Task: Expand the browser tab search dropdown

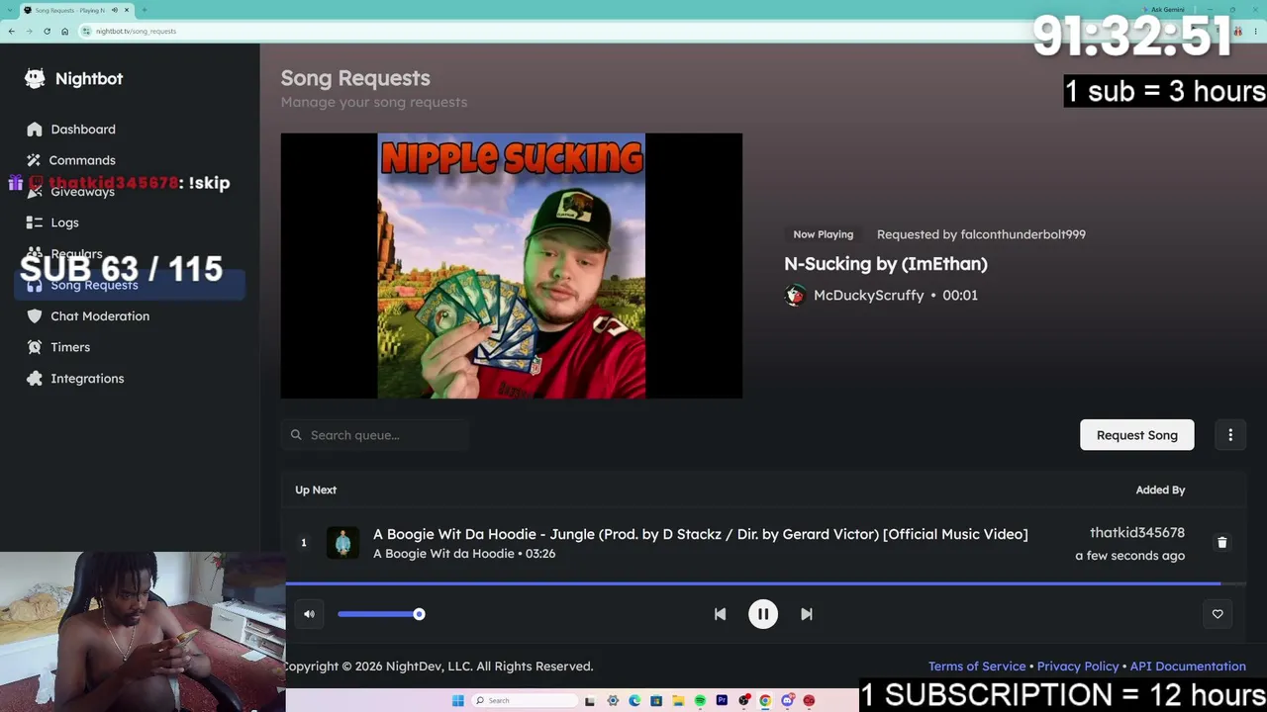Action: pos(9,10)
